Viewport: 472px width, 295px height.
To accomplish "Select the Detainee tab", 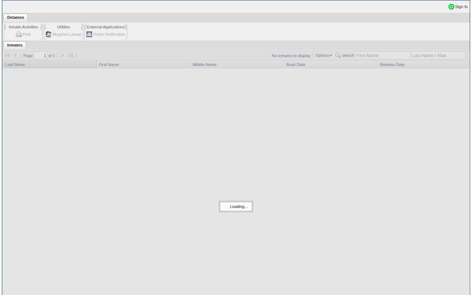I will point(15,17).
